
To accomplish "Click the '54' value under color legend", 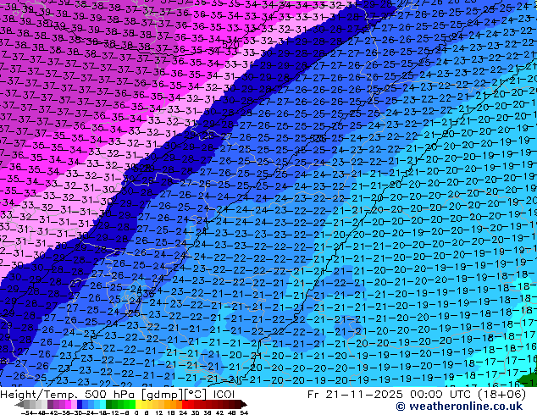I will pyautogui.click(x=244, y=412).
